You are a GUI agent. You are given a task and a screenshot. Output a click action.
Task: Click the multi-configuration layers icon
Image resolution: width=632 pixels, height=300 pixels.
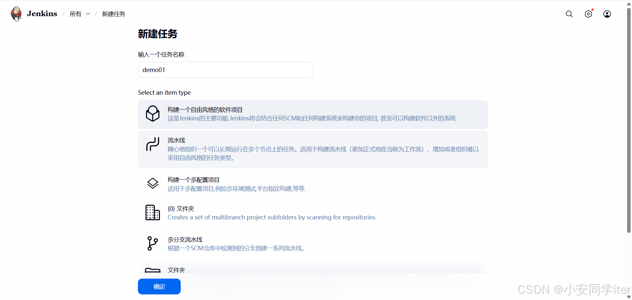pos(153,184)
